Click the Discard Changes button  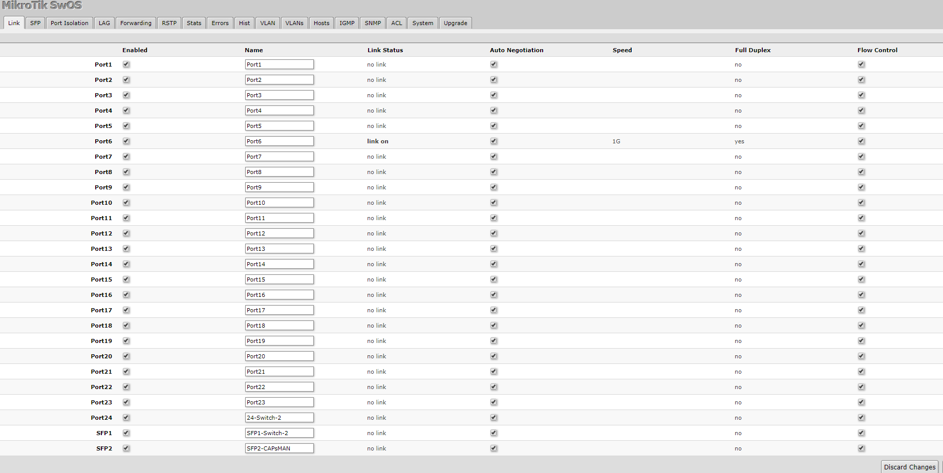910,467
